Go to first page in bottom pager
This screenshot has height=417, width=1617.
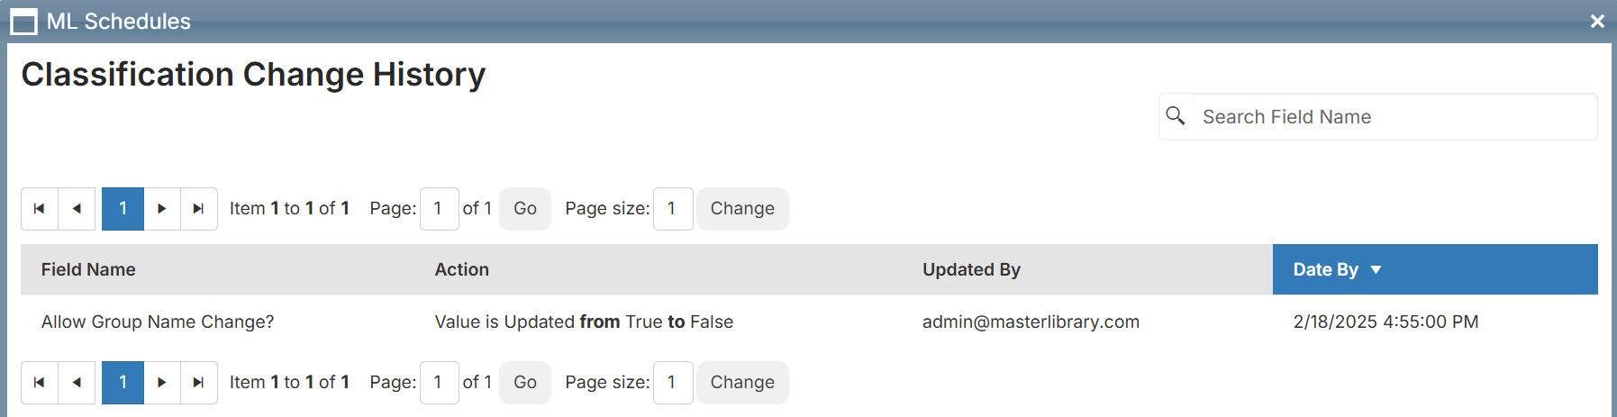pyautogui.click(x=40, y=383)
